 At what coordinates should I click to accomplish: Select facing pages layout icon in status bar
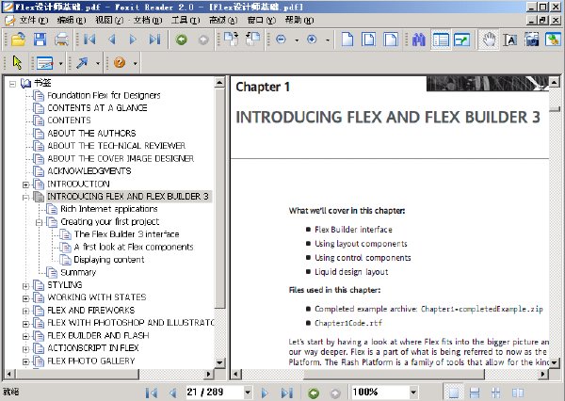tap(517, 393)
